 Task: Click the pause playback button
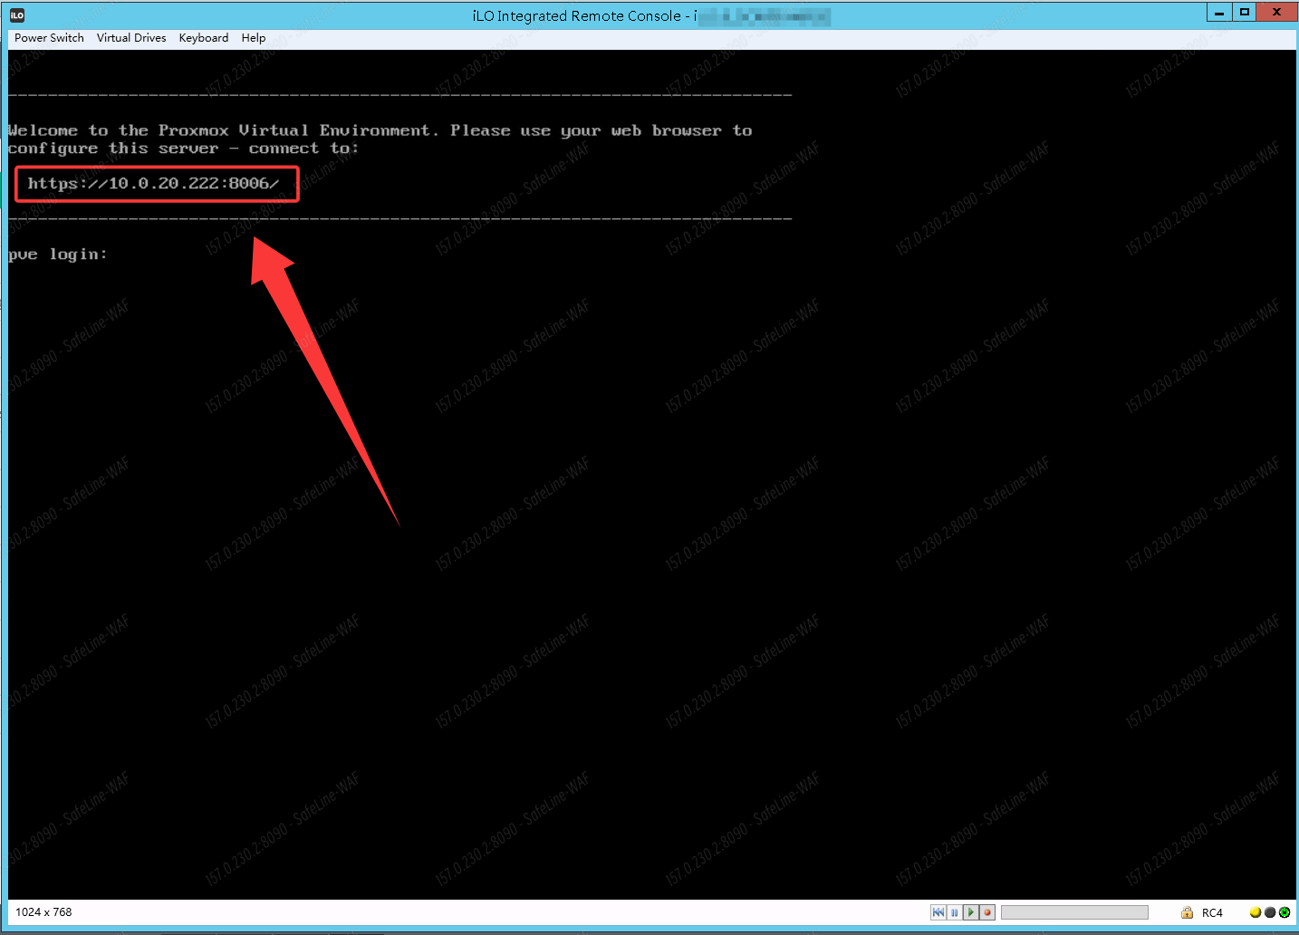pyautogui.click(x=955, y=912)
